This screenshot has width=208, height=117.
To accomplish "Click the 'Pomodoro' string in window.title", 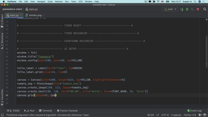I will [x=45, y=57].
